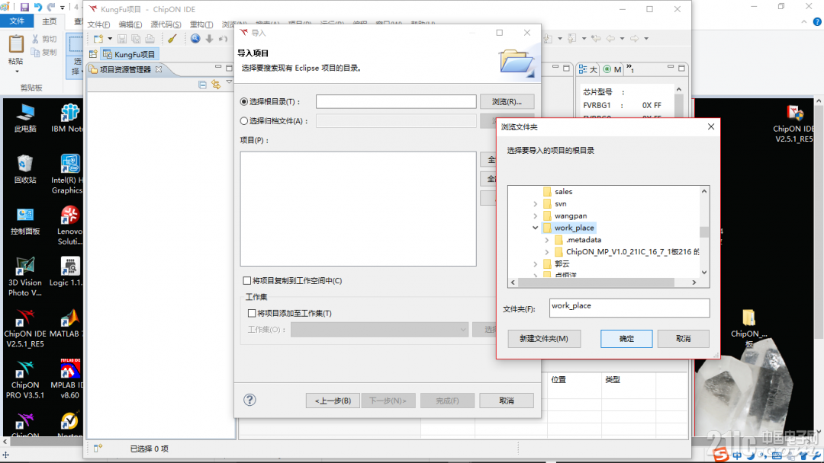Check 将项目添加至工作集(T) checkbox
The height and width of the screenshot is (463, 824).
pyautogui.click(x=252, y=313)
